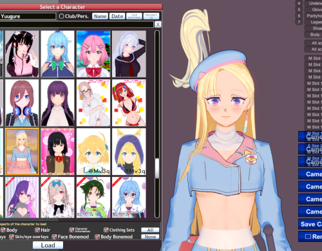Uncheck the Body Bonemod option
The width and height of the screenshot is (322, 251).
(x=97, y=237)
